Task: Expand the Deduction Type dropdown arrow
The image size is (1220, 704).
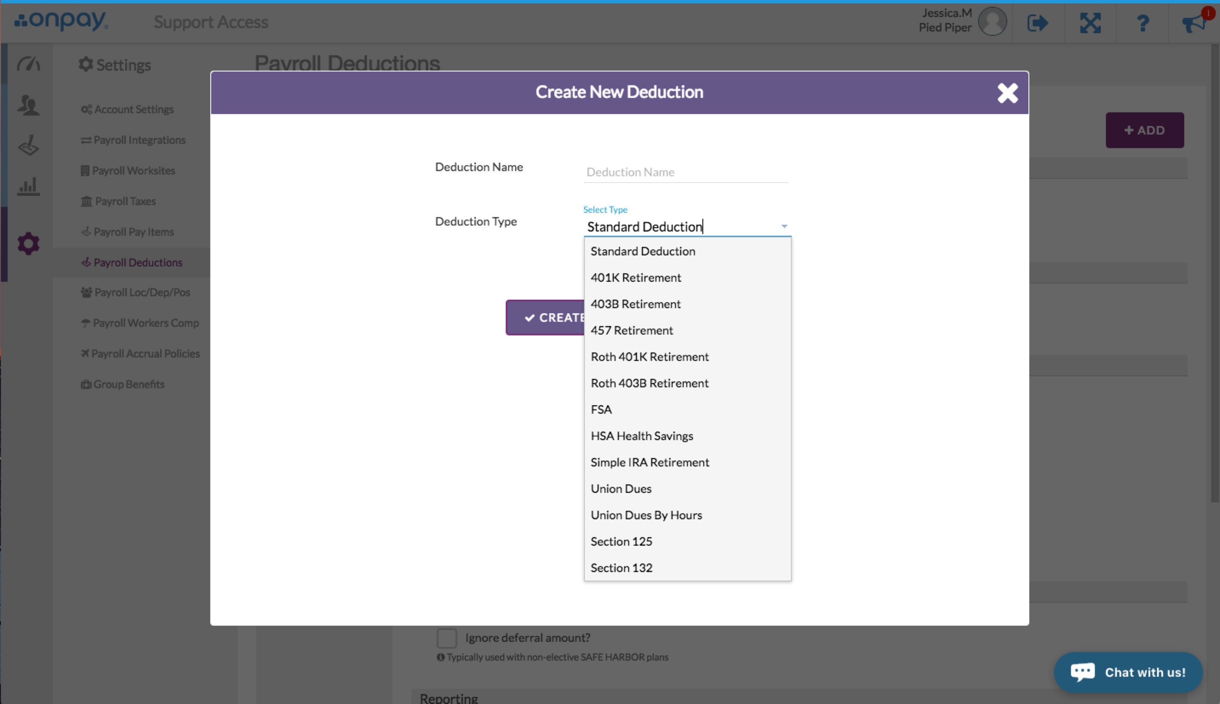Action: click(x=784, y=226)
